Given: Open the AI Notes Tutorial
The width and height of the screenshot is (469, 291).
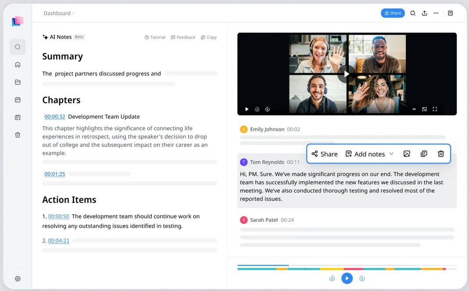Looking at the screenshot, I should point(155,37).
